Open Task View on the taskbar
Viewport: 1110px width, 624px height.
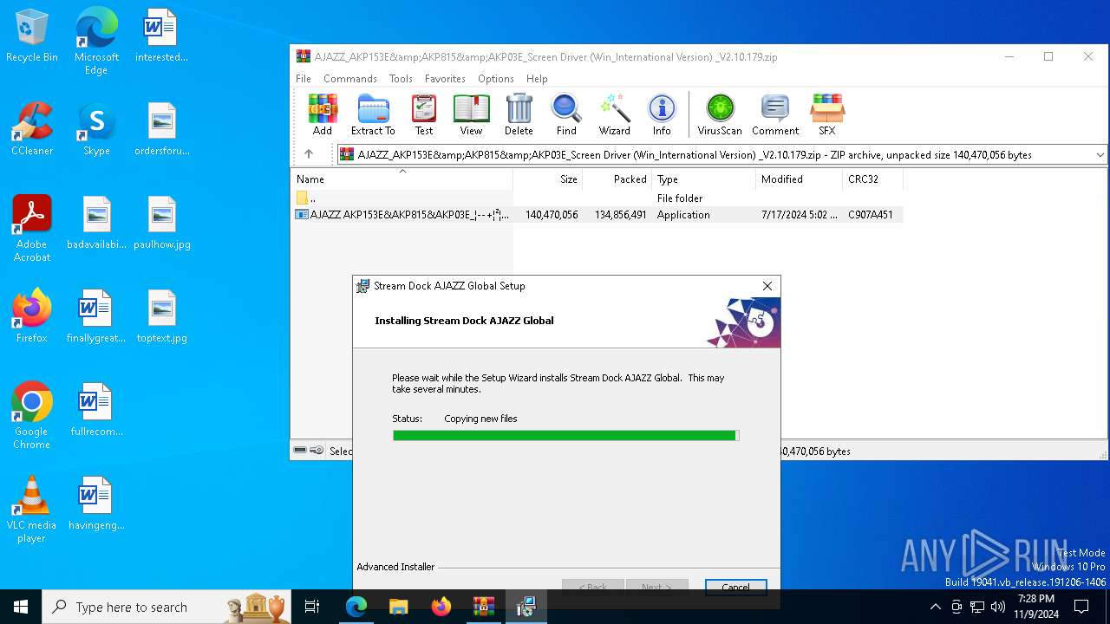point(312,607)
